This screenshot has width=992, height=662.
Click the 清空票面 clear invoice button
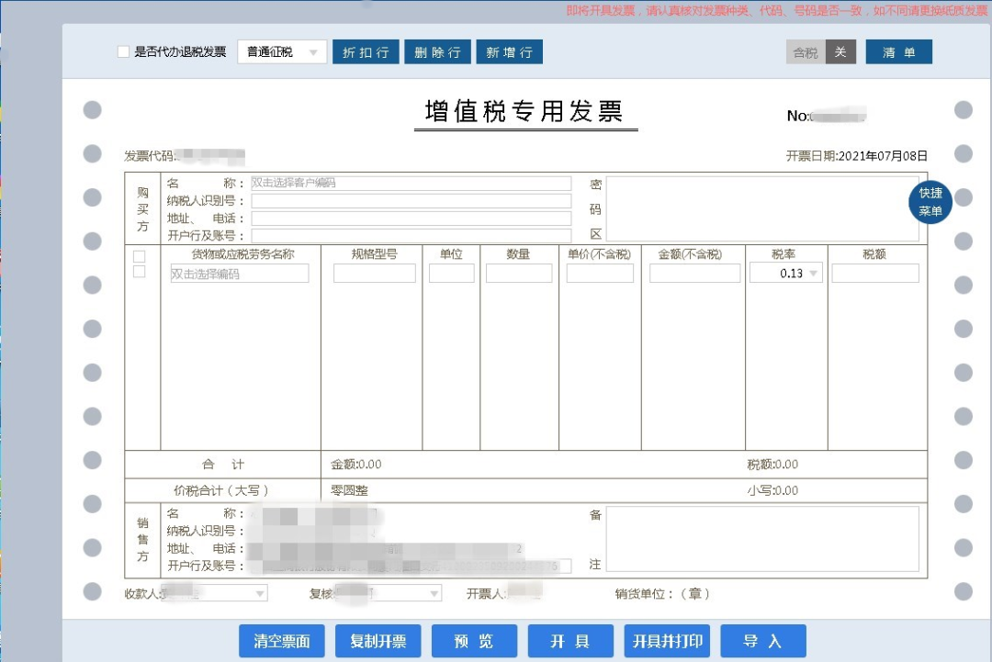coord(281,641)
